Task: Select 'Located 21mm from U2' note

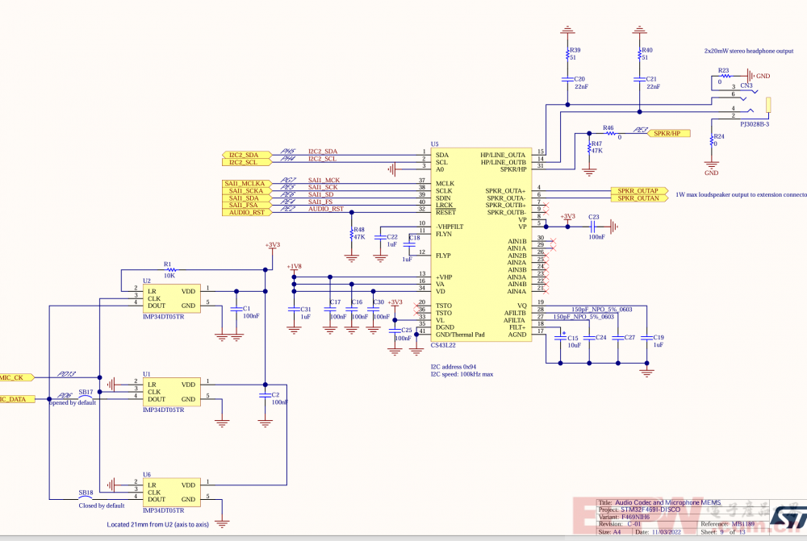Action: coord(158,525)
